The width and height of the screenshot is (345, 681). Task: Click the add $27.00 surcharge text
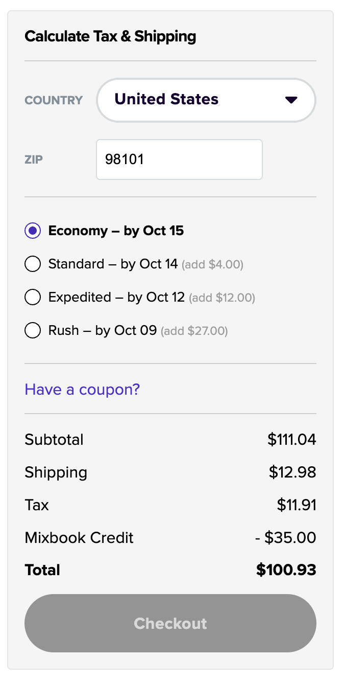coord(194,331)
